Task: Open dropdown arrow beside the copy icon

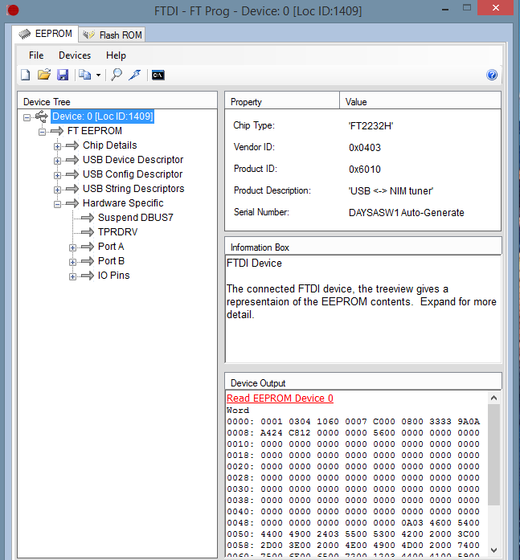Action: [98, 76]
